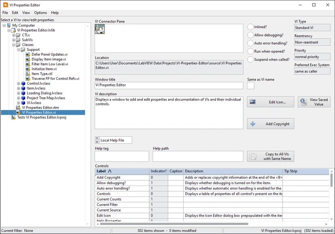This screenshot has height=234, width=335.
Task: Click the Initialize Item.vi icon
Action: coord(28,69)
